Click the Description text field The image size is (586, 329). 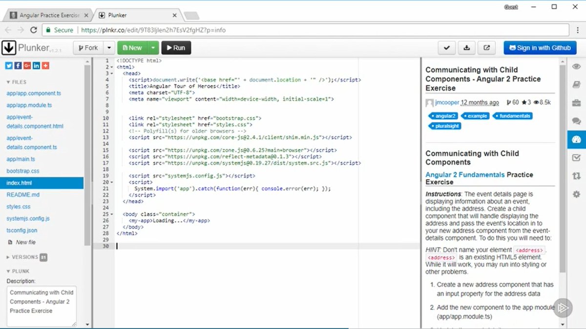point(42,306)
